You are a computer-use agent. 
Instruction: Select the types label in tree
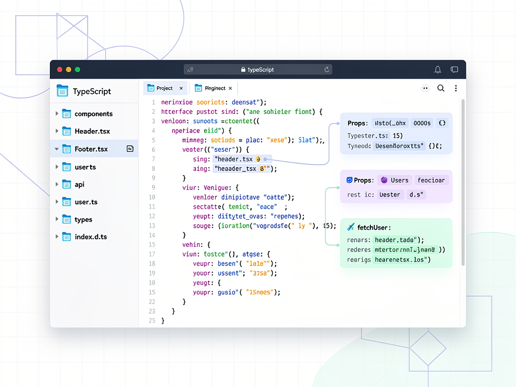pyautogui.click(x=83, y=220)
